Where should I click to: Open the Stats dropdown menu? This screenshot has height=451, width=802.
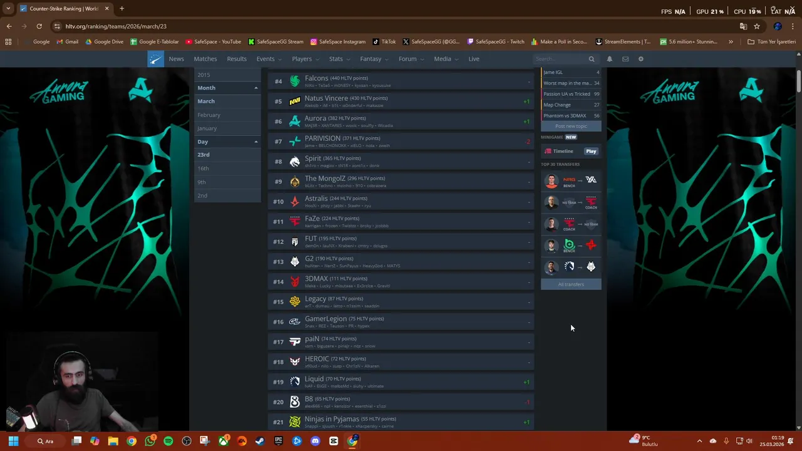click(340, 59)
